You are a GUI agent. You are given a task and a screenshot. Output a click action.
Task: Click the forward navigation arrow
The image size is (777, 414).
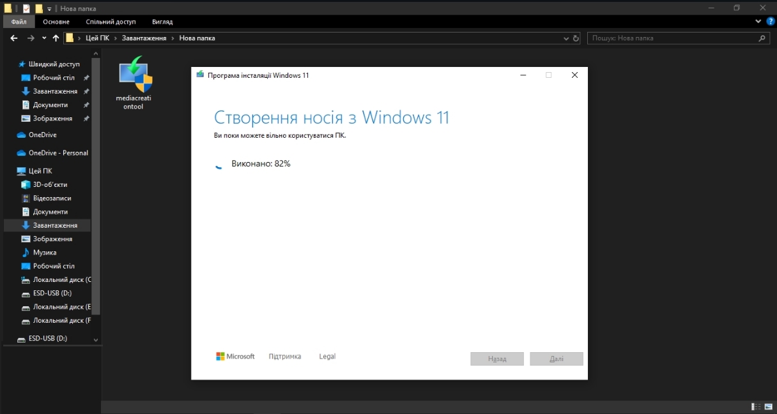(31, 38)
